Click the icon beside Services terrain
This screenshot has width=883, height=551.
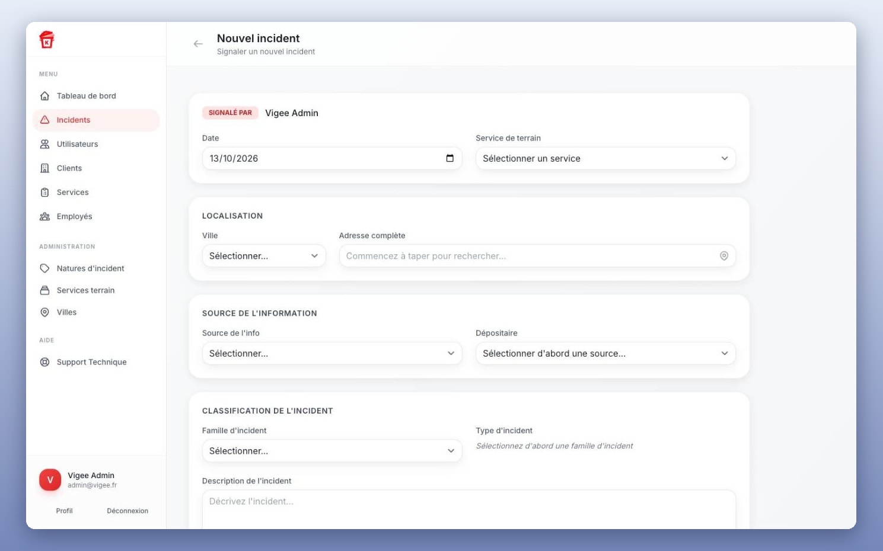[x=44, y=290]
